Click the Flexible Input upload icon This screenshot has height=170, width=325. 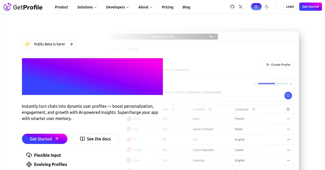[29, 155]
